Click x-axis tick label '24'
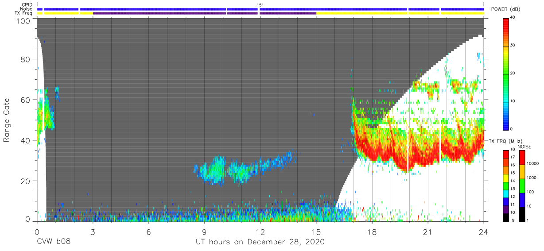The image size is (544, 251). (x=484, y=232)
